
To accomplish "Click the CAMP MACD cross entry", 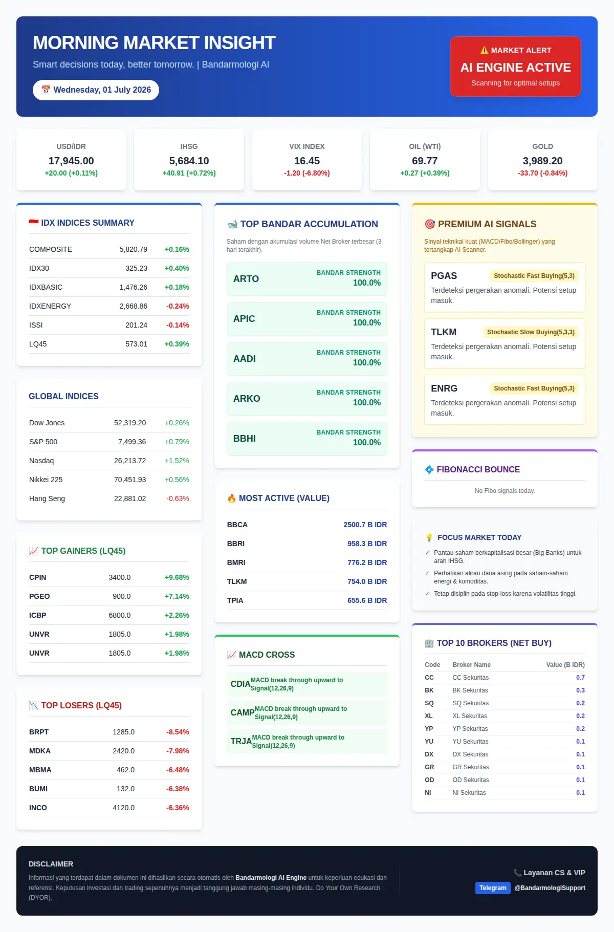I will click(307, 713).
